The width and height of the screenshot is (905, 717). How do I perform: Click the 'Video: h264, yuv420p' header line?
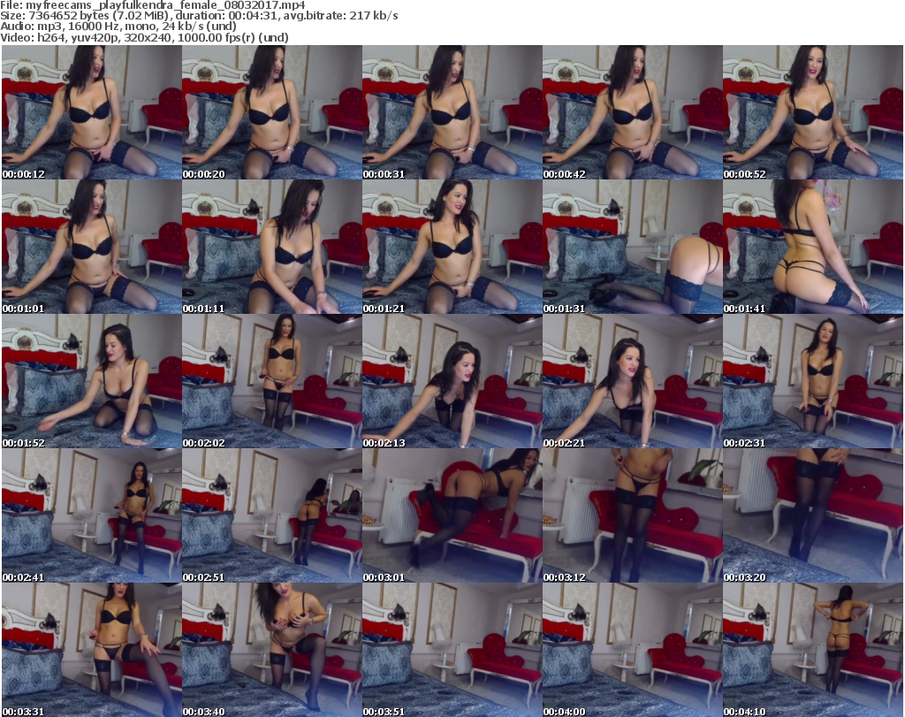point(144,37)
